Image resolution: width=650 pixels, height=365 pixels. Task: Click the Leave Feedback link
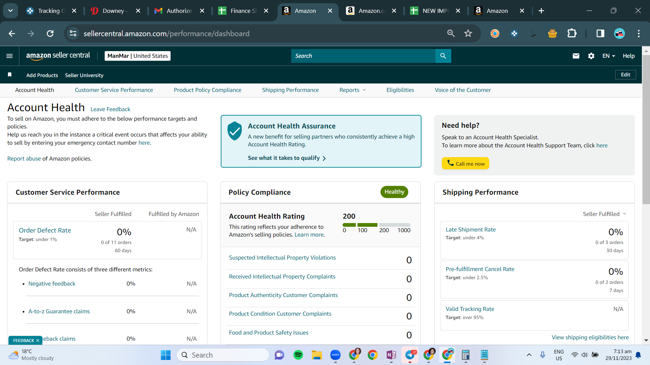click(110, 109)
